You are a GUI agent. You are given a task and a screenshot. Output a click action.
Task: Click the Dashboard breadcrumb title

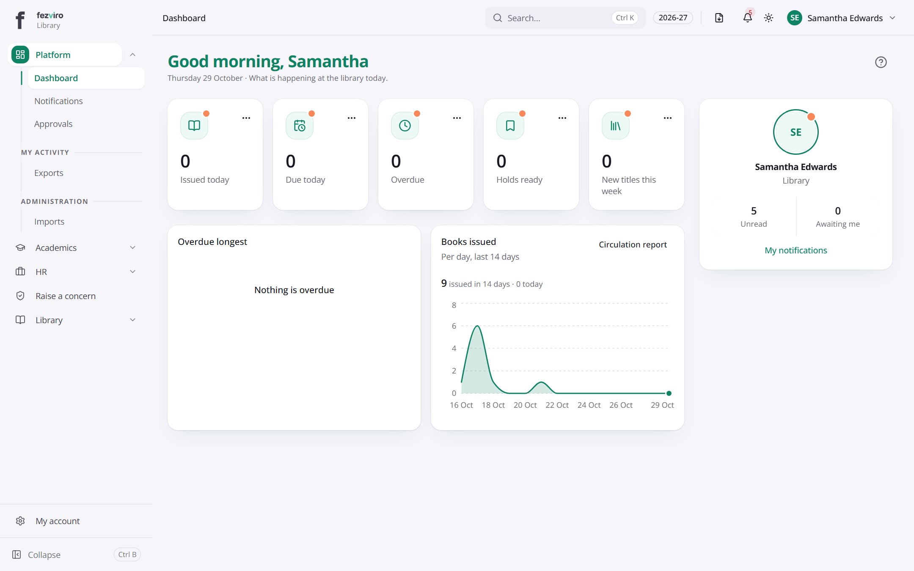pyautogui.click(x=184, y=18)
